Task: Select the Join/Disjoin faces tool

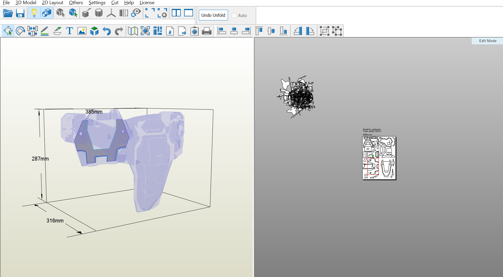Action: (32, 31)
